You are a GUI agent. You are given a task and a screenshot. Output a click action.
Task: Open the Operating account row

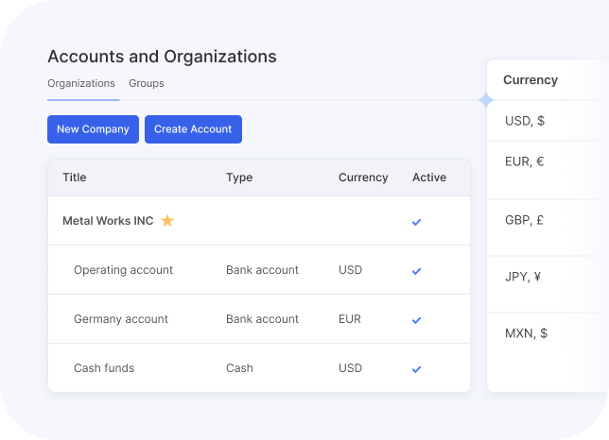click(x=123, y=270)
